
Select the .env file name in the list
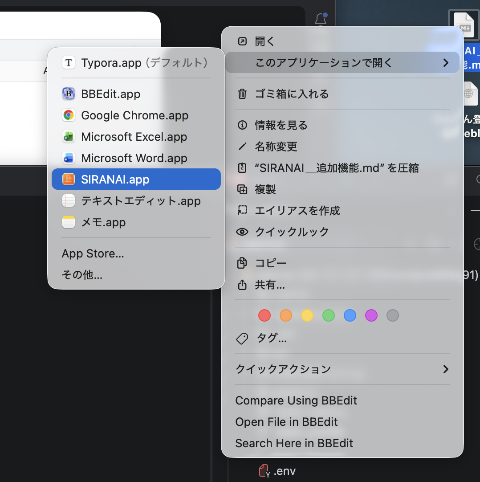pos(285,471)
